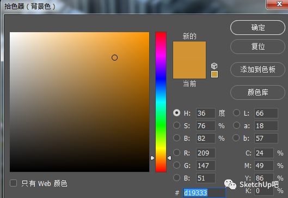Click the a field showing 18

click(x=266, y=125)
